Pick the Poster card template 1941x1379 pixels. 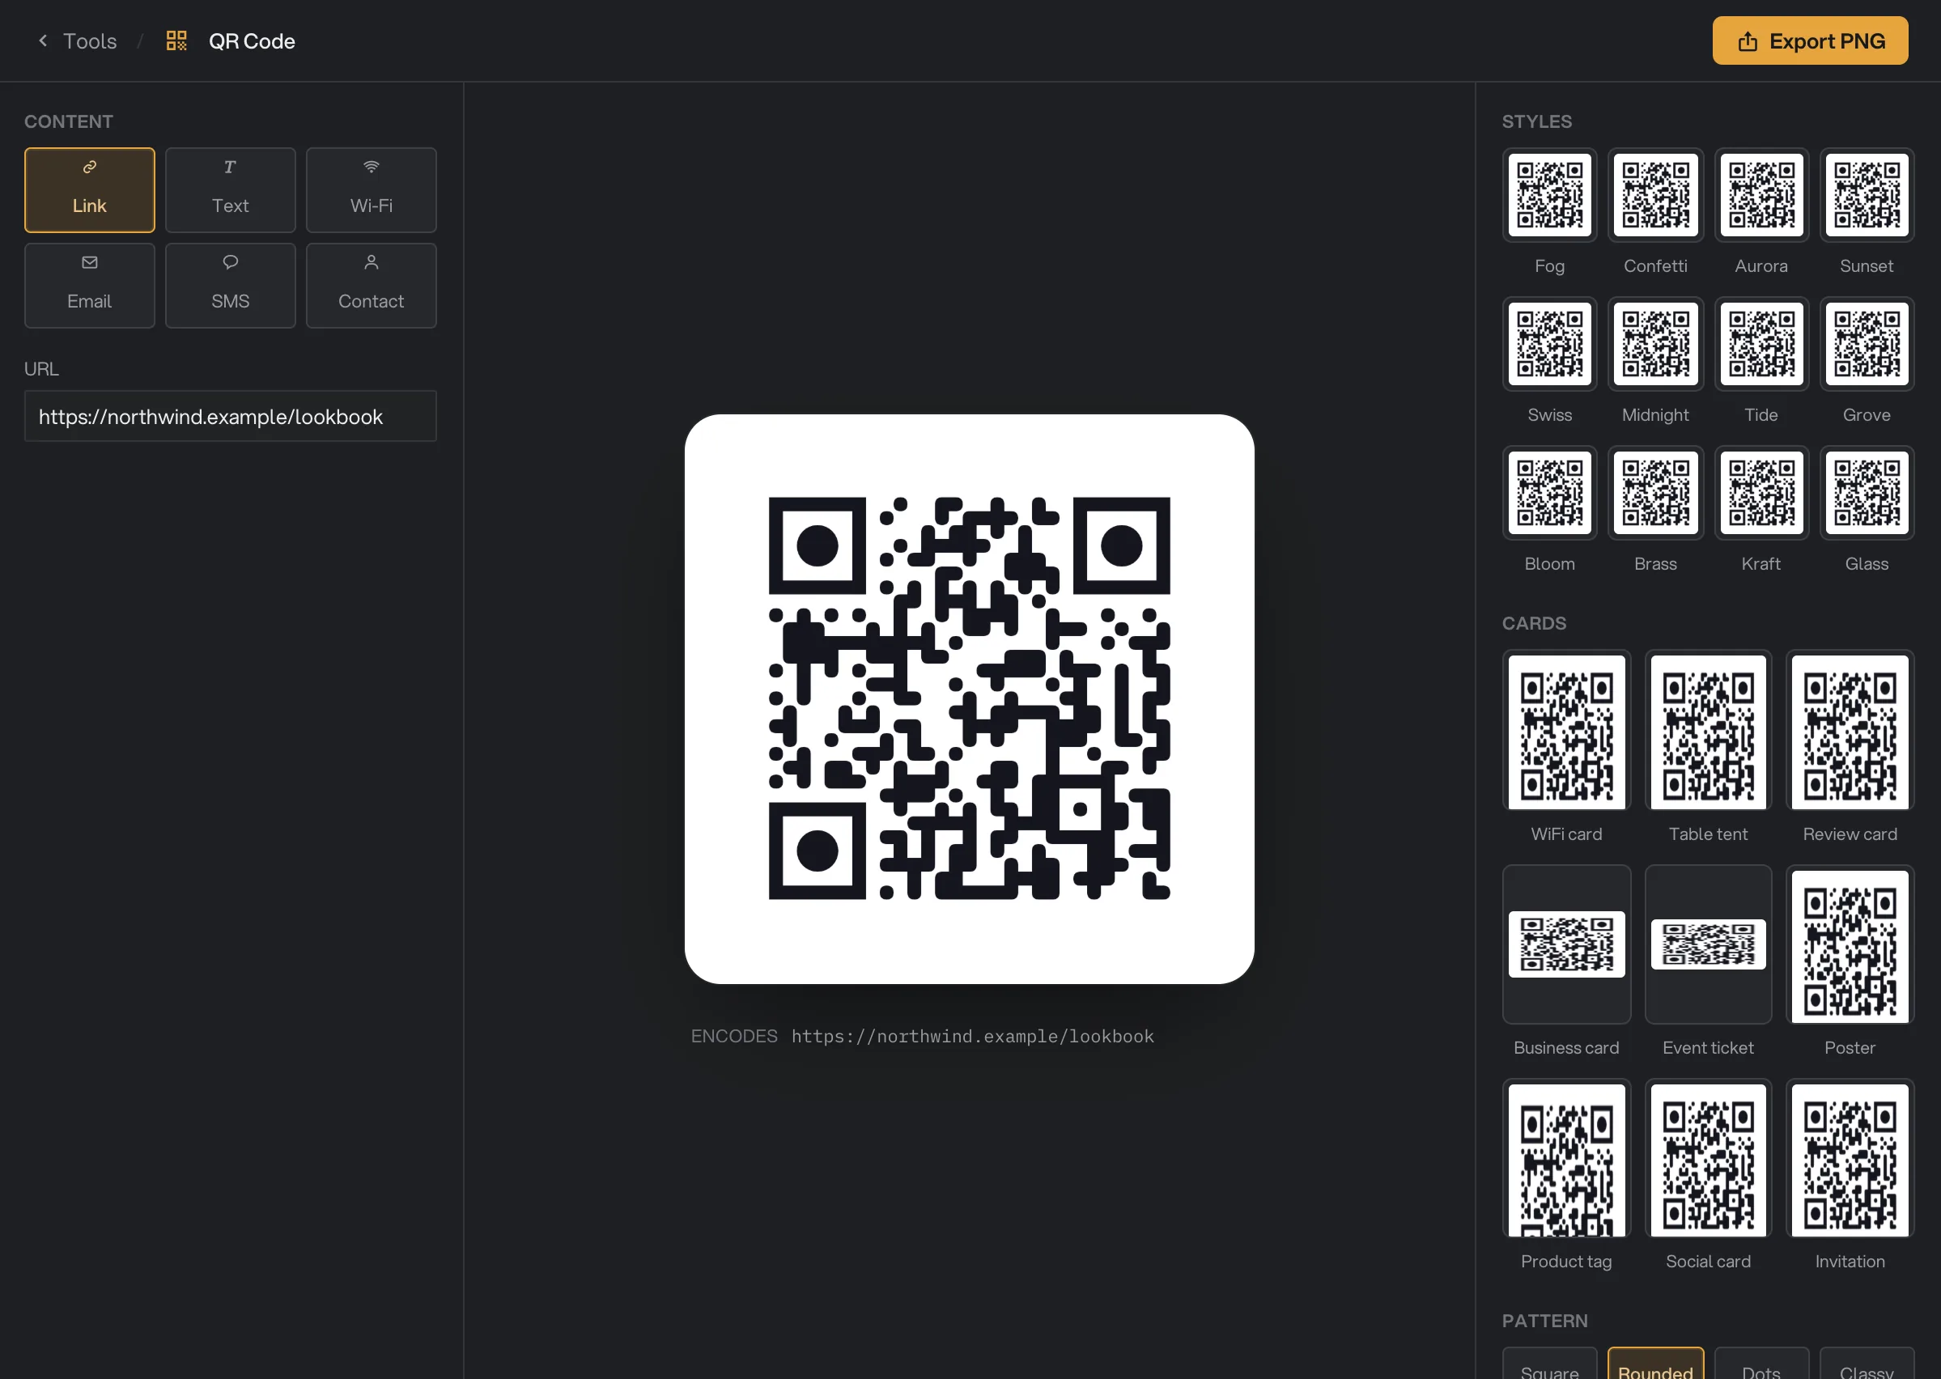tap(1850, 944)
